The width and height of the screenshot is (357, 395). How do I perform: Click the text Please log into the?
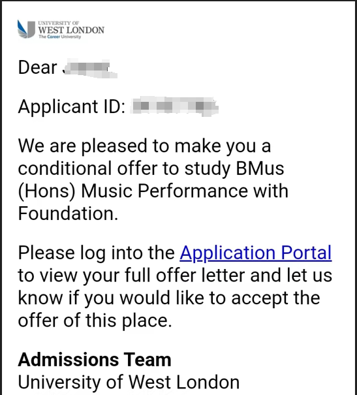tap(97, 253)
